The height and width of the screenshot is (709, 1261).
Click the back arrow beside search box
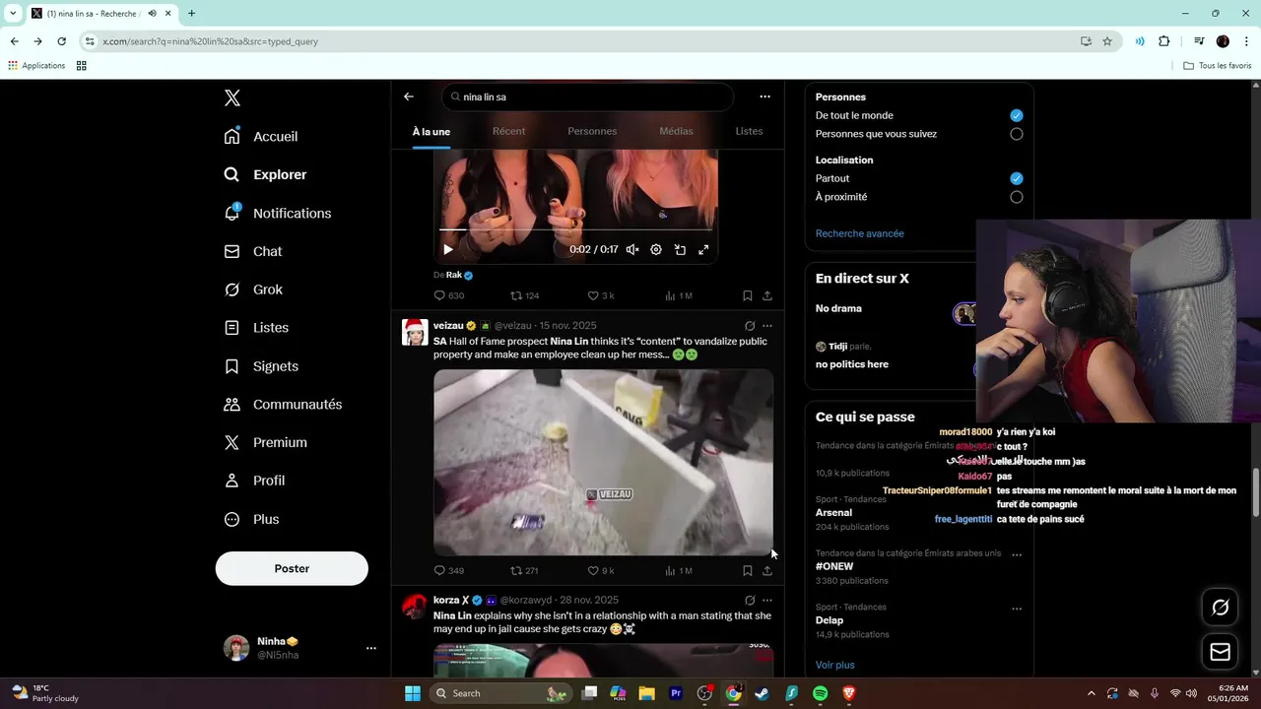tap(409, 97)
